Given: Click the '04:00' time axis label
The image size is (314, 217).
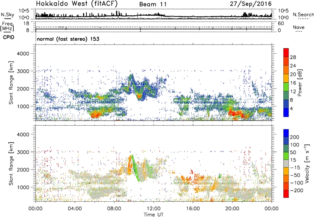Looking at the screenshot, I should click(x=75, y=209).
